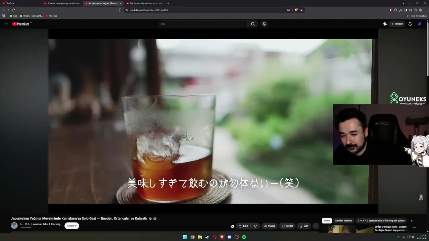
Task: Switch to 'My simple daily routines' tab
Action: (144, 3)
